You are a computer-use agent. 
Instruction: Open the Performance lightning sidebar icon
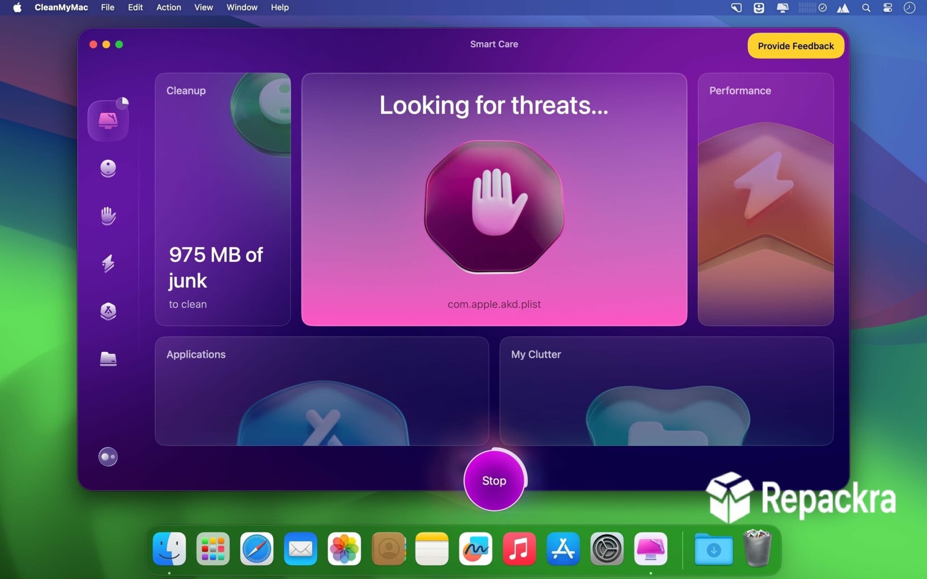coord(108,263)
